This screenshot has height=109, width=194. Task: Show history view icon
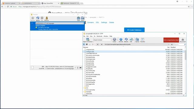(x=90, y=45)
